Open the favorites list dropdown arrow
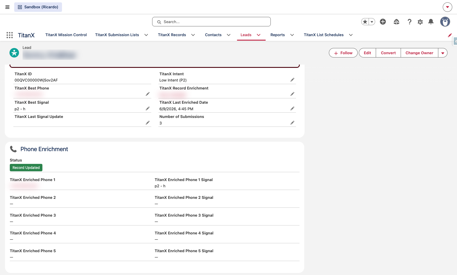The height and width of the screenshot is (275, 457). [372, 22]
